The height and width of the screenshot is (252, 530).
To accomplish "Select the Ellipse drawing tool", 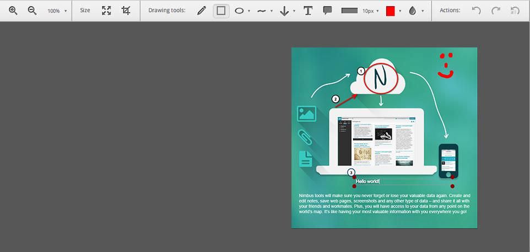I will point(239,11).
